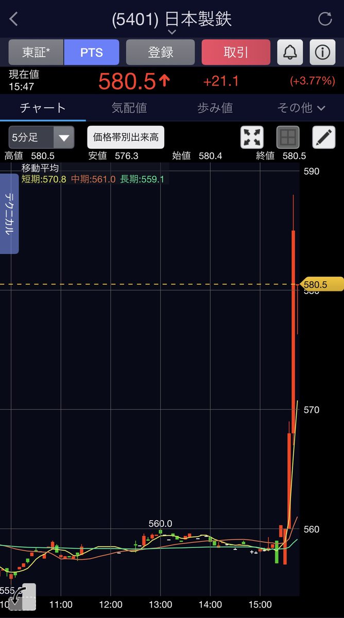The width and height of the screenshot is (344, 618).
Task: Tap the 登録 button
Action: point(161,52)
